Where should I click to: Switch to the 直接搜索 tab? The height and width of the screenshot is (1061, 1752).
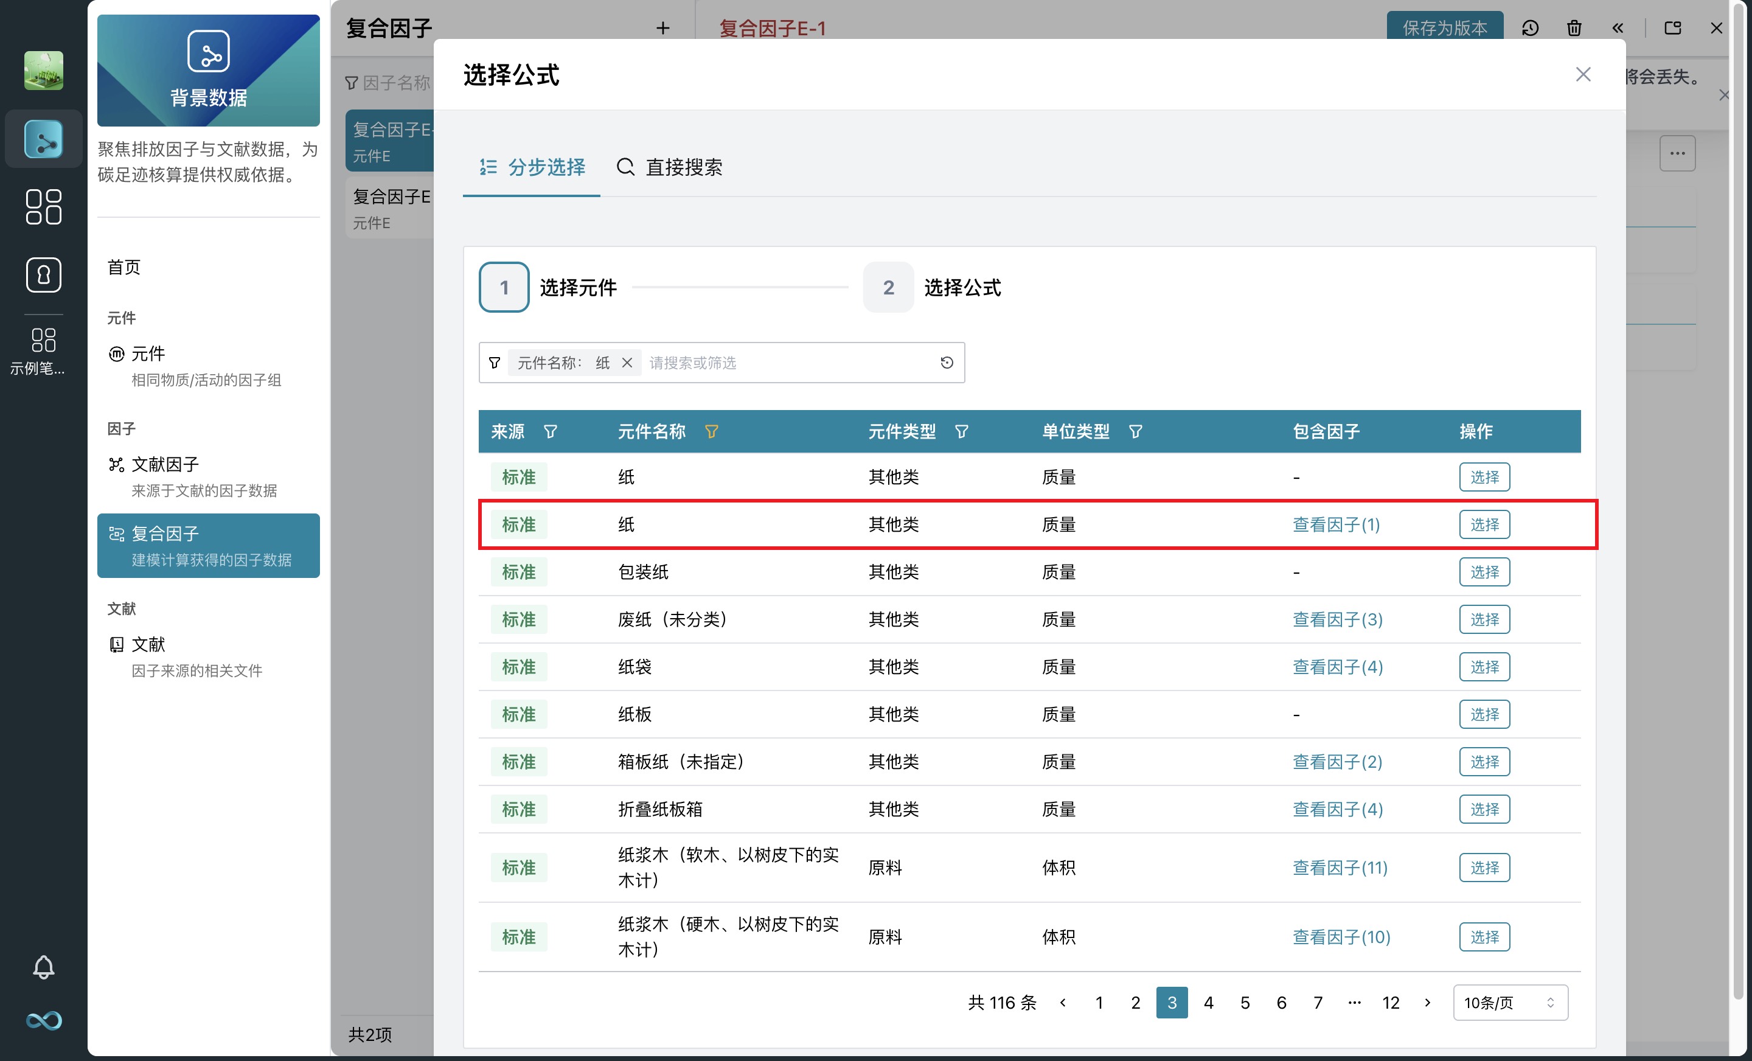click(669, 167)
